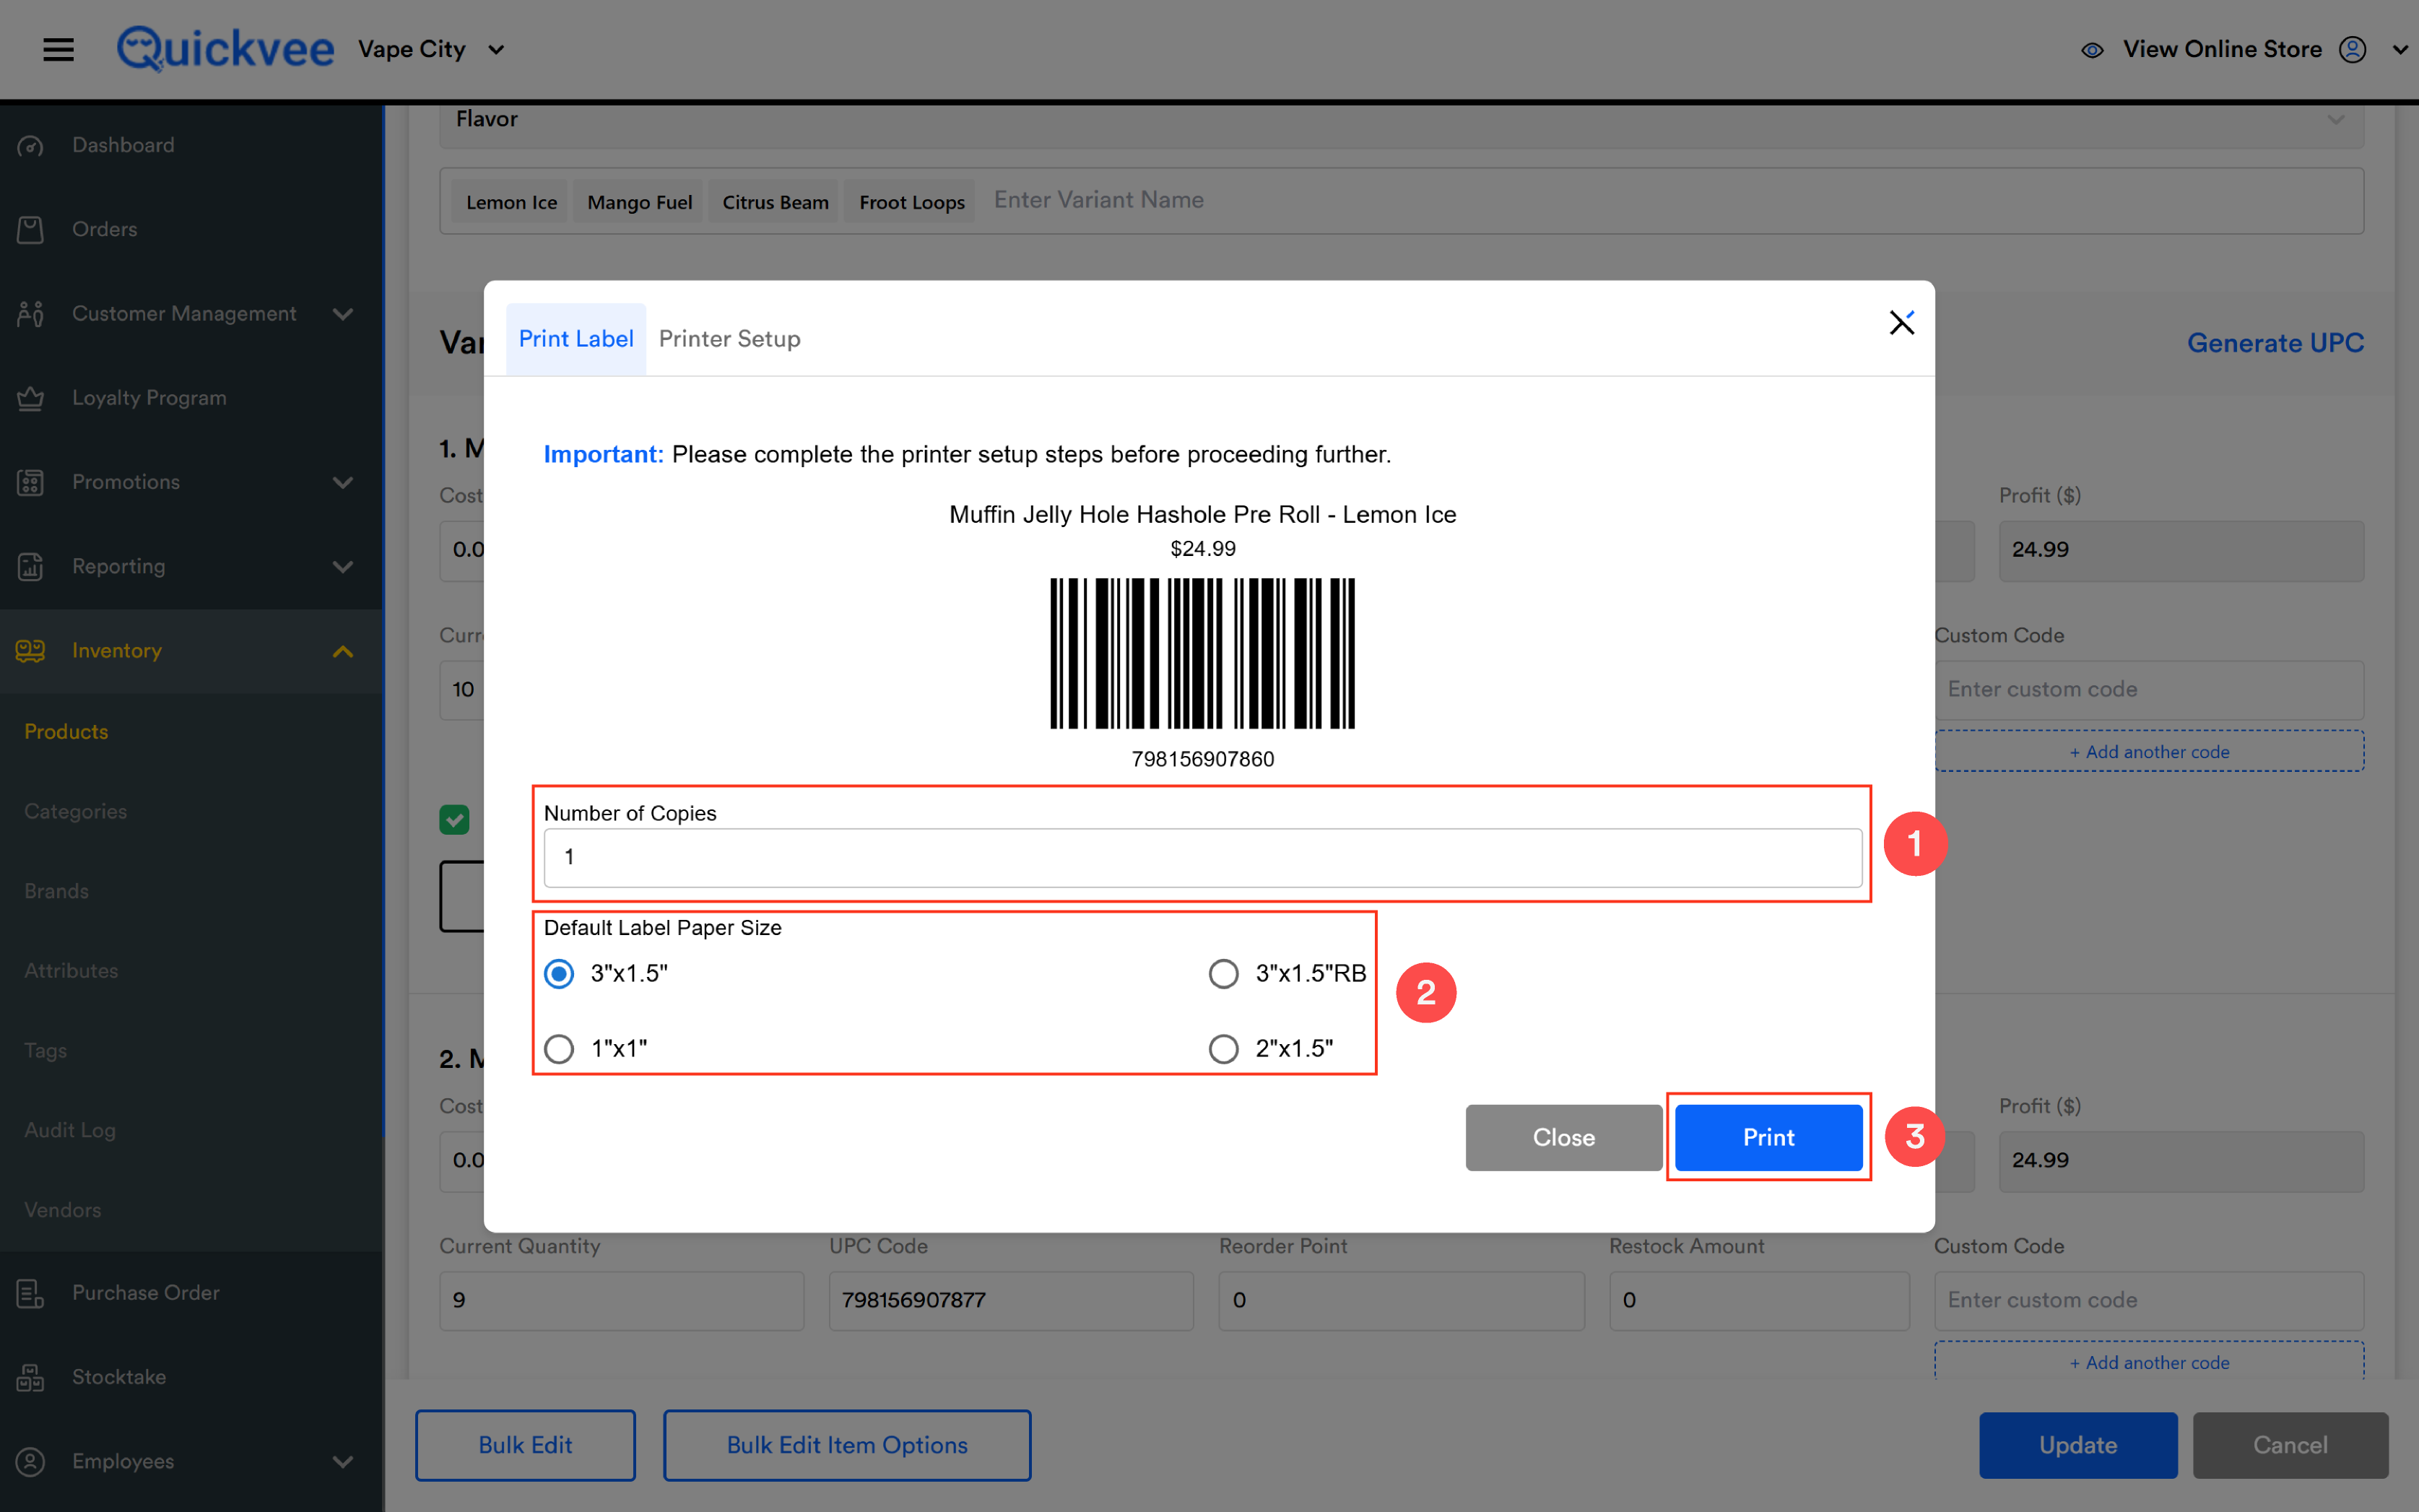
Task: Expand the account menu chevron
Action: [x=2399, y=49]
